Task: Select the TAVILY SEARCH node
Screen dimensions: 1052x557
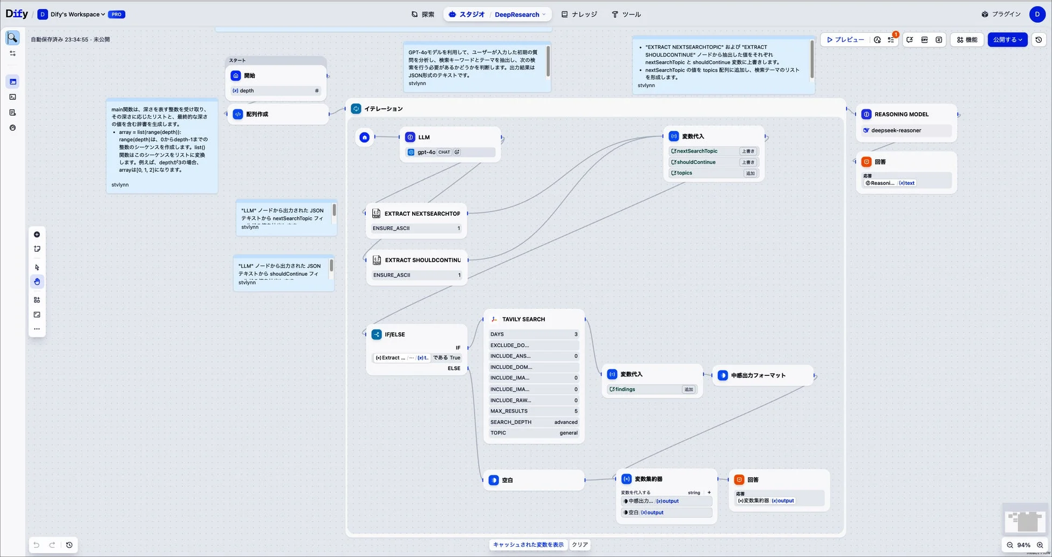Action: point(523,319)
